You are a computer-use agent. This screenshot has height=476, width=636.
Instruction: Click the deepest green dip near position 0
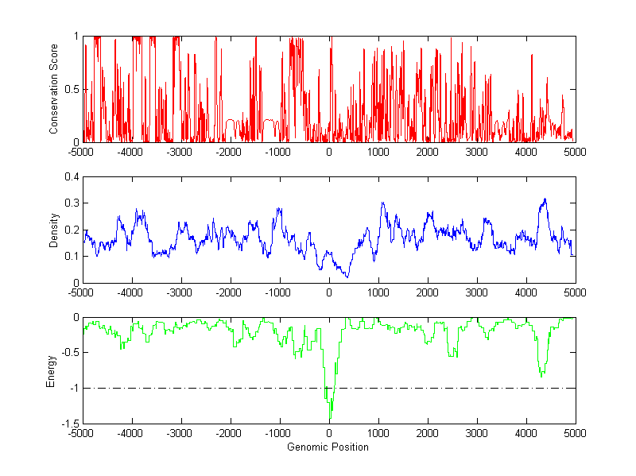(330, 416)
